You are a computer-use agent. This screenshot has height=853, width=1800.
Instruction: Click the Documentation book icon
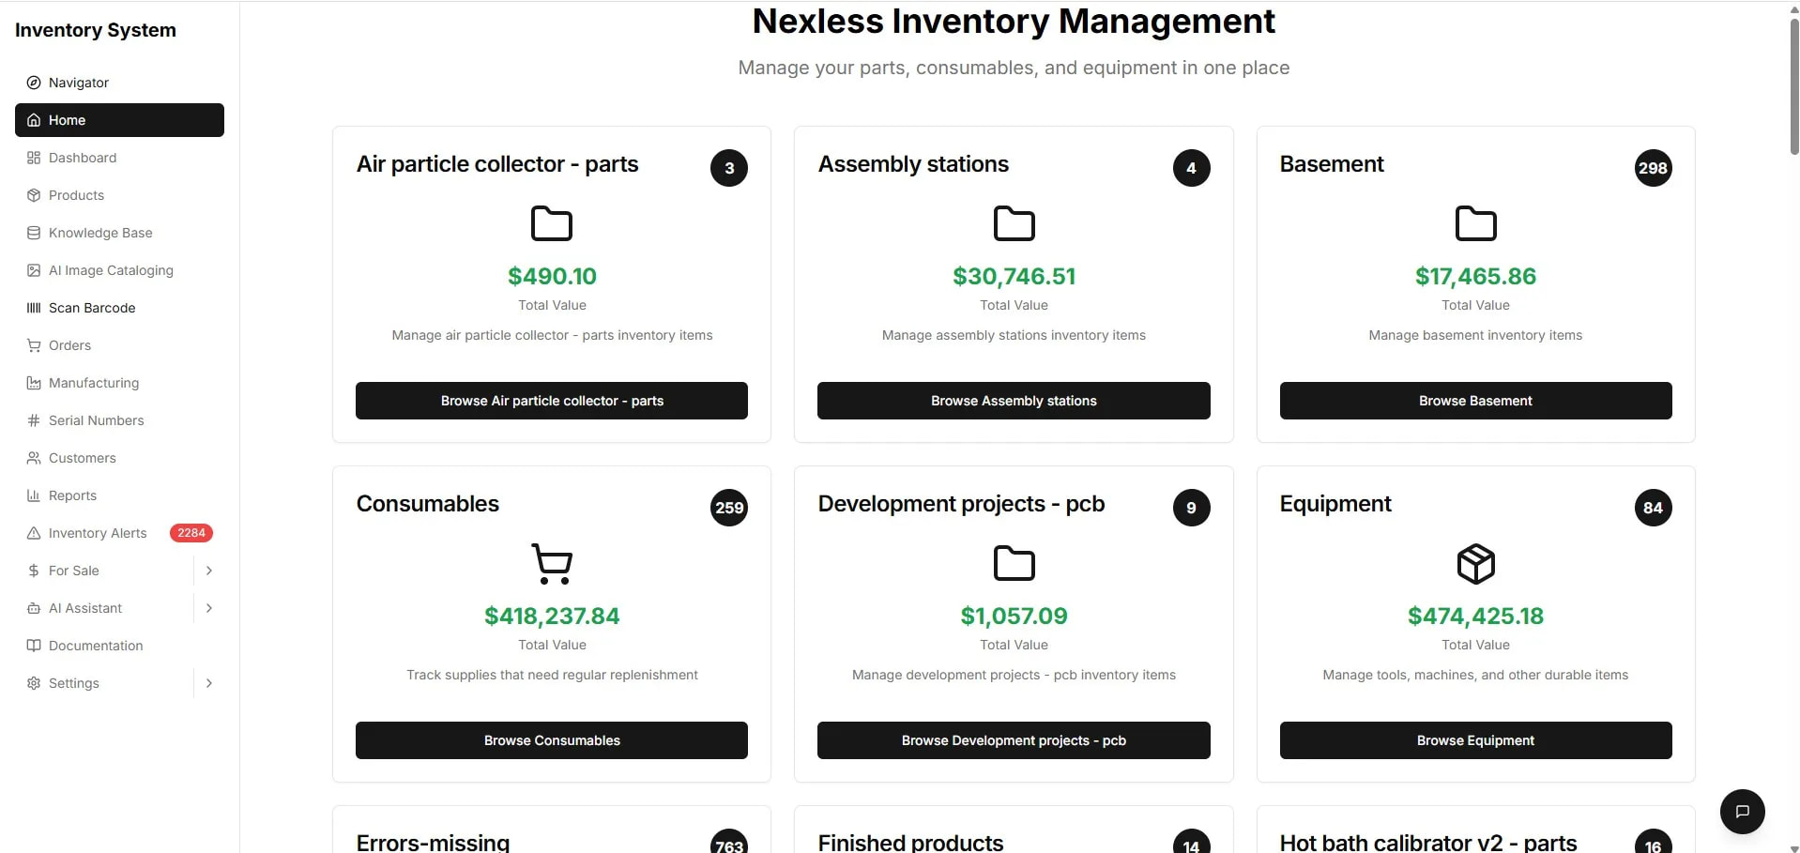[34, 646]
